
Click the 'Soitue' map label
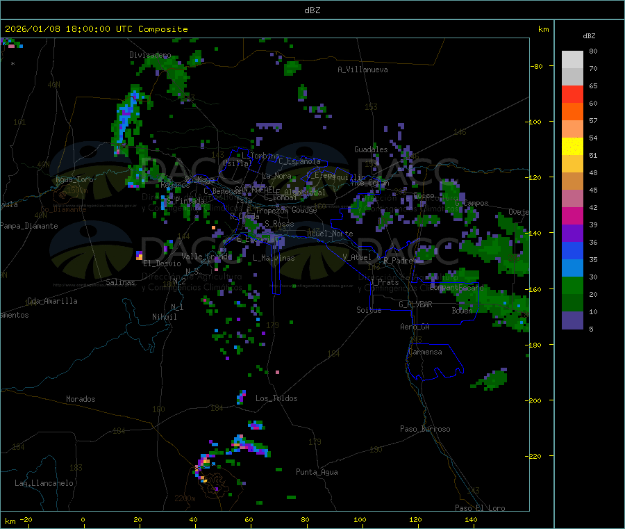tap(369, 310)
